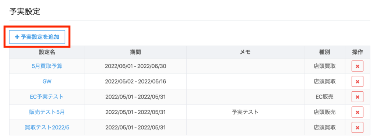377x138 pixels.
Task: Click the メモ column header
Action: [x=245, y=52]
